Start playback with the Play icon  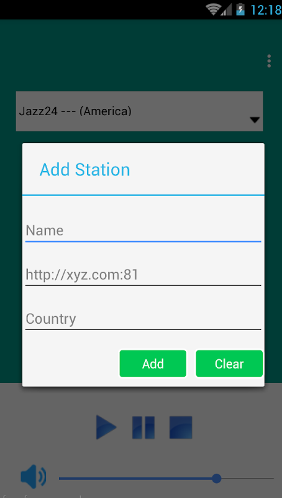tap(106, 427)
